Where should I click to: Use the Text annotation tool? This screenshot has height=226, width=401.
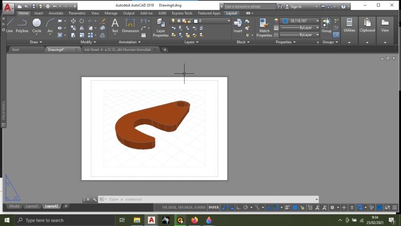pos(115,25)
